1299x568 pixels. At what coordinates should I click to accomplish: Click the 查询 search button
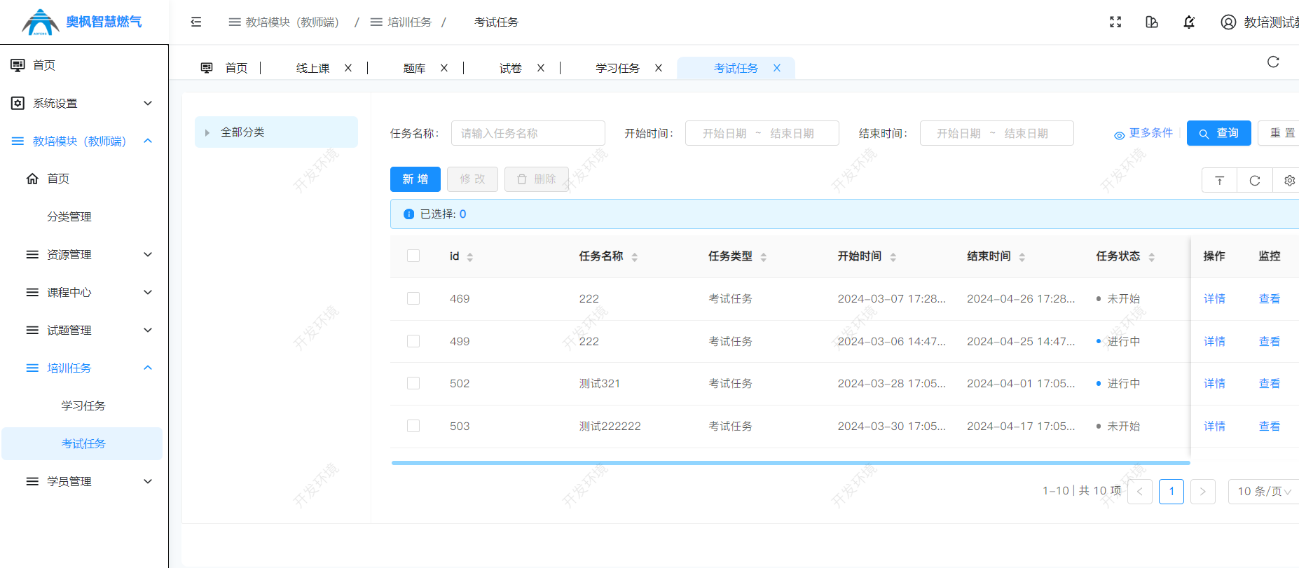pos(1219,133)
